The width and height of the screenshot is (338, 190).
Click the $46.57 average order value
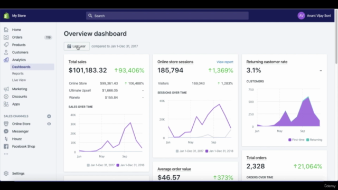click(169, 177)
